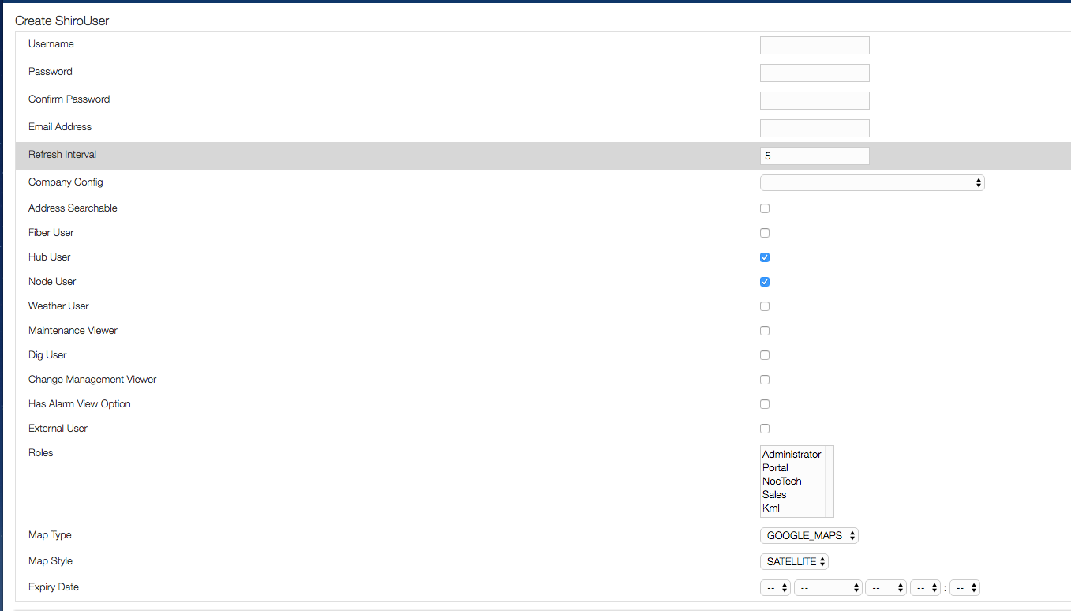This screenshot has width=1071, height=611.
Task: Click the Username input field
Action: pos(814,46)
